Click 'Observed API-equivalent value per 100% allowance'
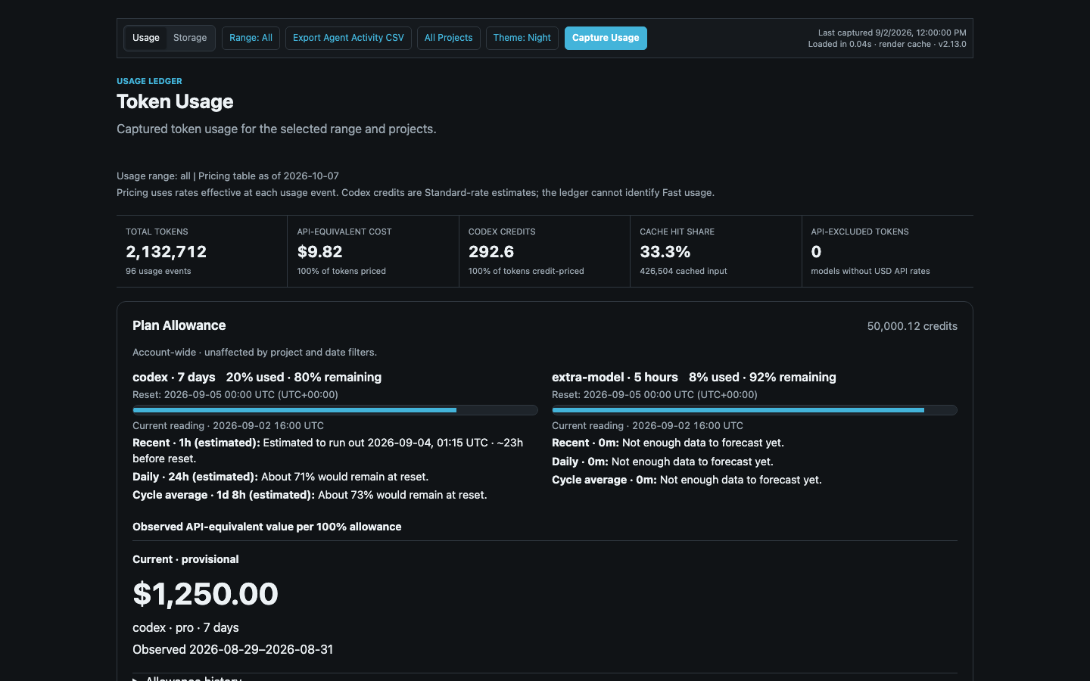This screenshot has width=1090, height=681. click(267, 527)
